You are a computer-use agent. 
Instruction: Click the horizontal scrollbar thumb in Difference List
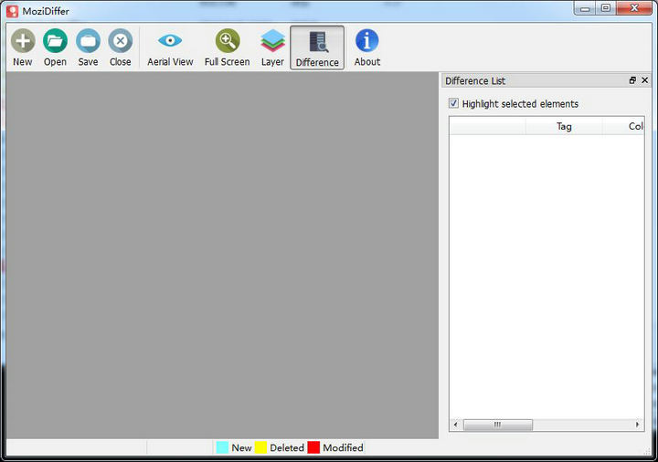(497, 425)
